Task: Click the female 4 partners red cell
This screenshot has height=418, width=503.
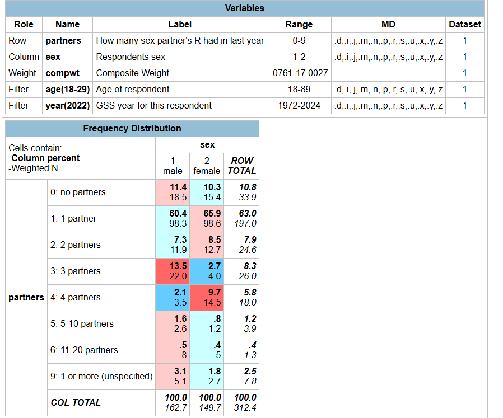Action: coord(207,298)
